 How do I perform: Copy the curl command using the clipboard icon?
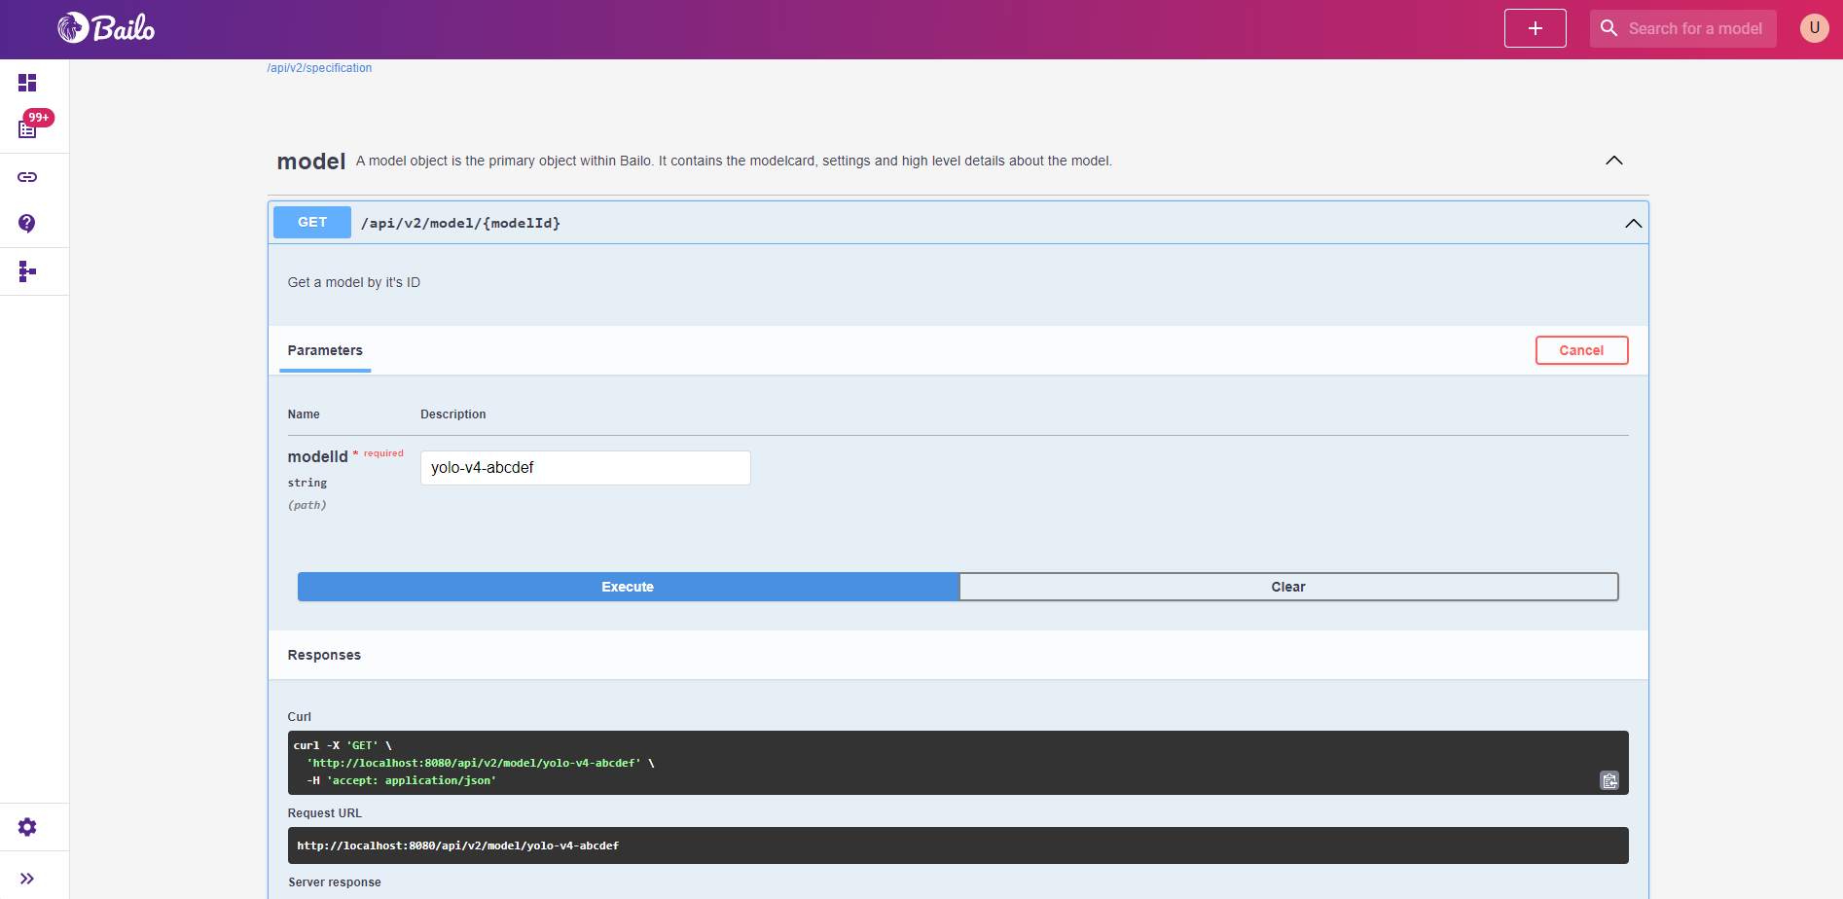(1609, 780)
